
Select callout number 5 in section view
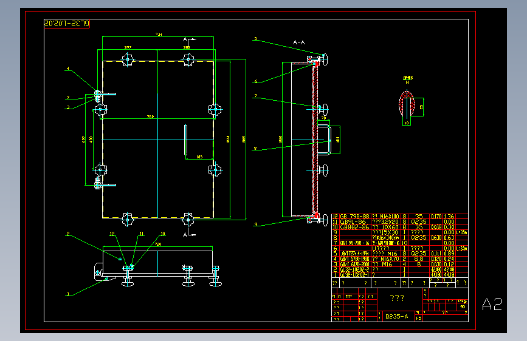tap(256, 39)
